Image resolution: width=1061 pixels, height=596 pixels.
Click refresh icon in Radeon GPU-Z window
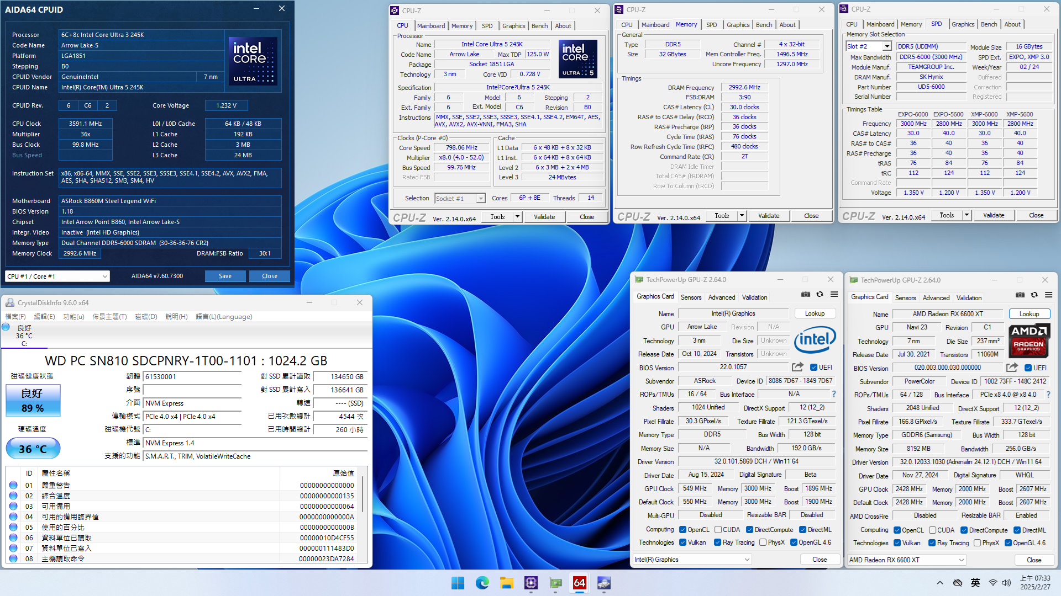pos(1034,295)
